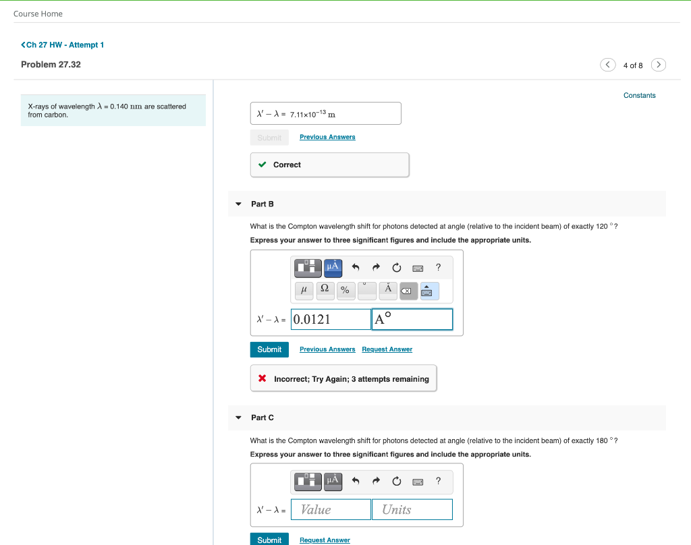Screen dimensions: 691x545
Task: Reset the Part B answer field
Action: [397, 267]
